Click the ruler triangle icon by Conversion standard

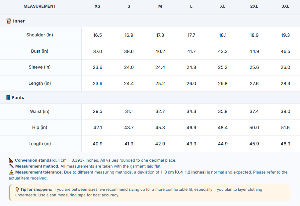click(11, 160)
